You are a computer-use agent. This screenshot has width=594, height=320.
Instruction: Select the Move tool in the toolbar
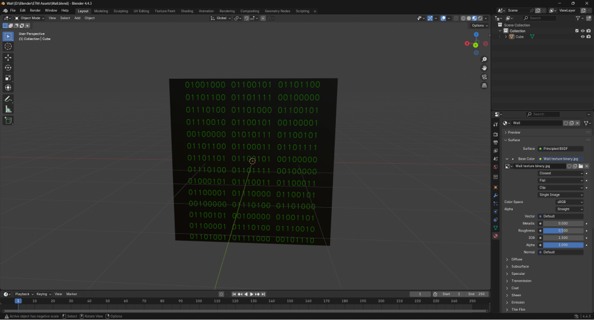click(8, 58)
